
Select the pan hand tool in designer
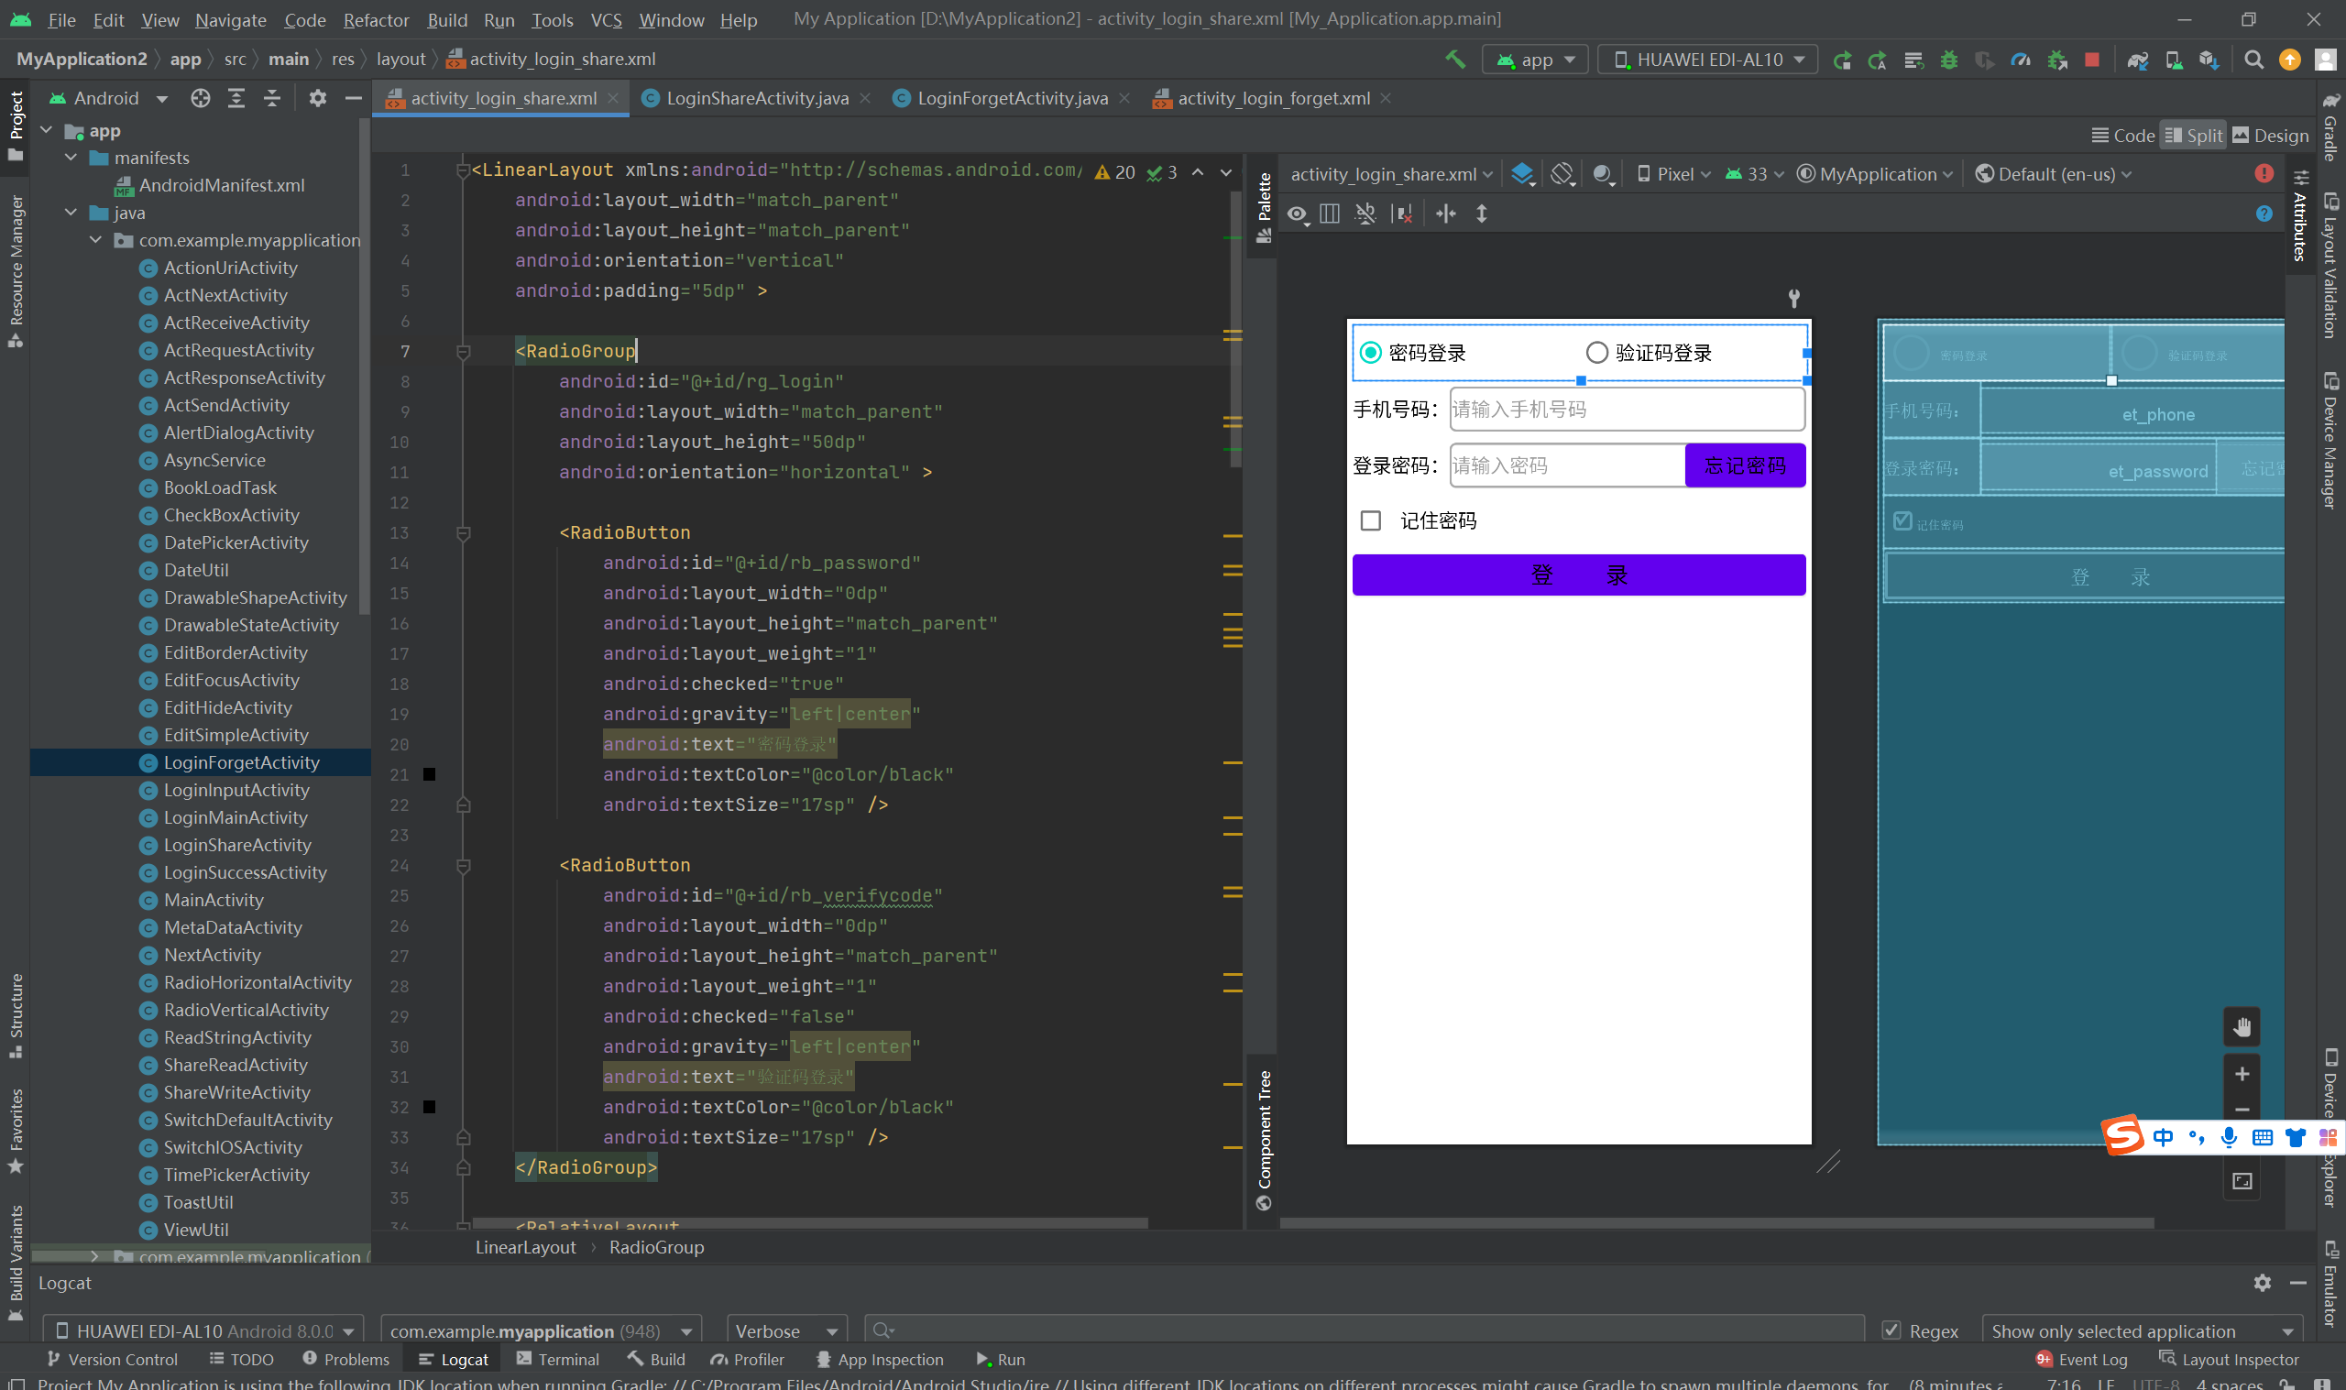click(x=2242, y=1026)
